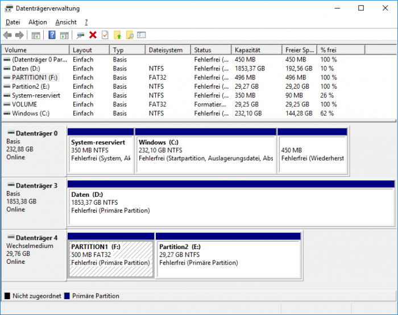The image size is (398, 315).
Task: Click the drive icon beside Windows (C:) row
Action: pyautogui.click(x=7, y=113)
